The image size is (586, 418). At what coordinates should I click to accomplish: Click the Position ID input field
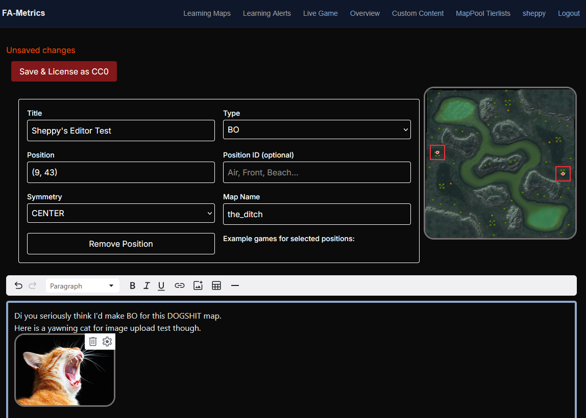pyautogui.click(x=317, y=172)
